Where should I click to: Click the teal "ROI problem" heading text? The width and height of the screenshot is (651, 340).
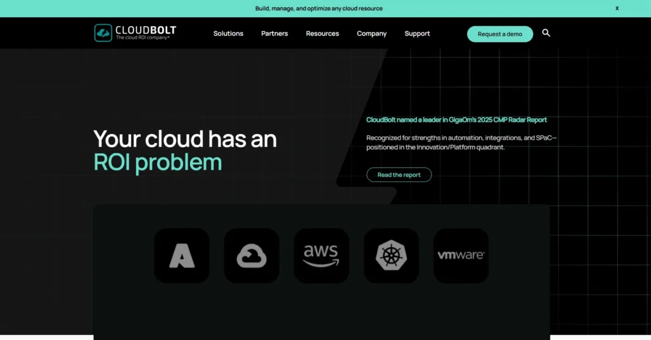(x=158, y=163)
